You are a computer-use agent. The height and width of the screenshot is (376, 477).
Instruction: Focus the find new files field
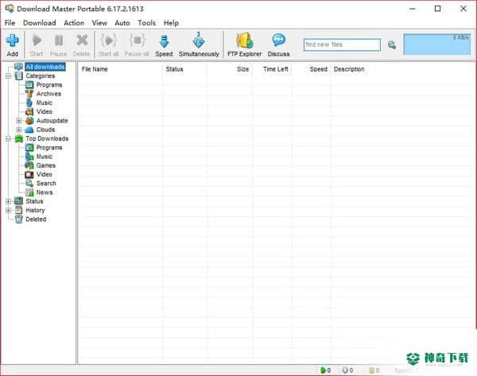(342, 45)
